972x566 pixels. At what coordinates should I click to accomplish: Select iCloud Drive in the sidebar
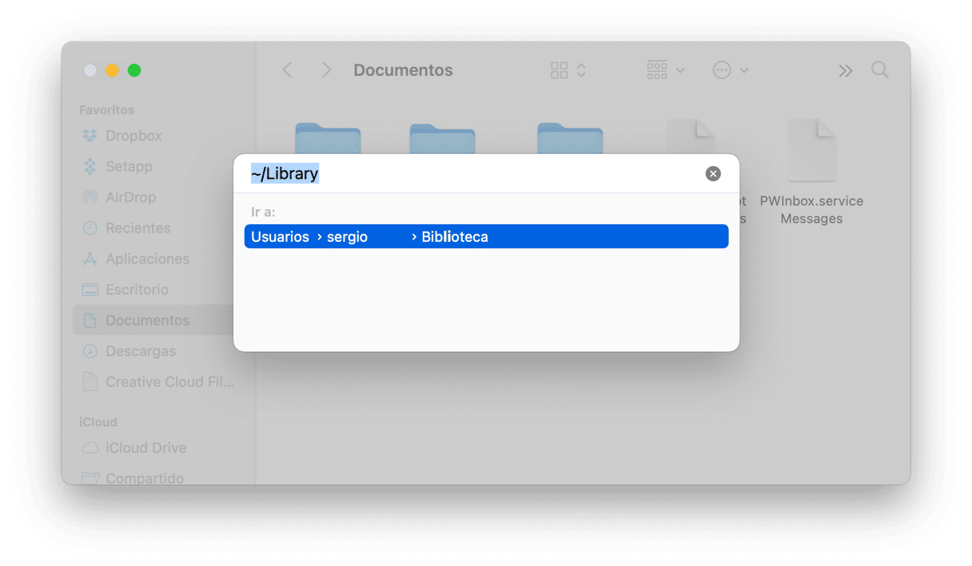(x=134, y=448)
